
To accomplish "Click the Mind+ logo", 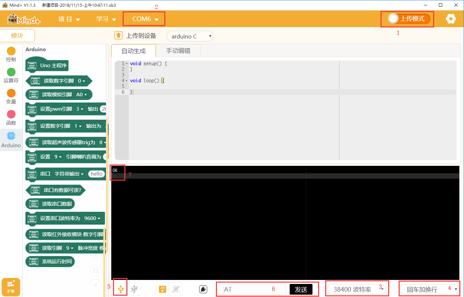I will (x=24, y=19).
